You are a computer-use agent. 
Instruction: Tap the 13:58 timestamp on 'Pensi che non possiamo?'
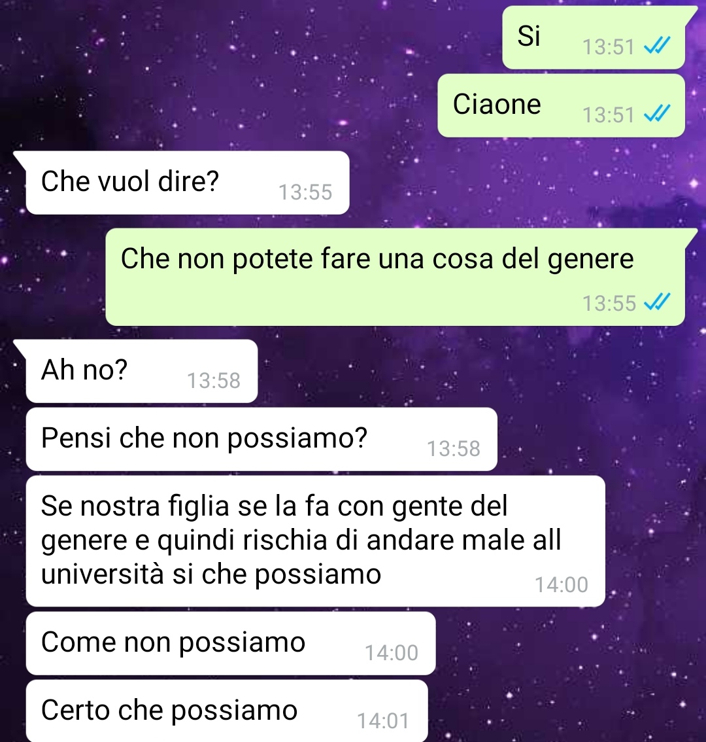point(454,449)
